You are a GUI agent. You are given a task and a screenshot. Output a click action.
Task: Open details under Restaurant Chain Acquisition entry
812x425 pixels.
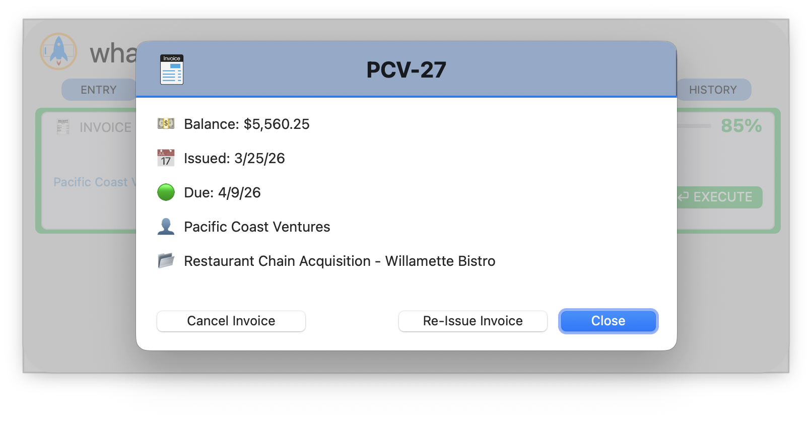pyautogui.click(x=339, y=261)
